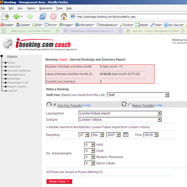Open the Forms developer toolbar menu
187x187 pixels.
coord(51,25)
